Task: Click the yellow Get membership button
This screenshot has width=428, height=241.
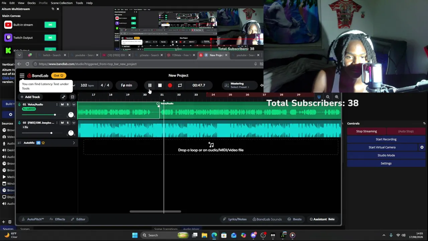Action: 59,76
